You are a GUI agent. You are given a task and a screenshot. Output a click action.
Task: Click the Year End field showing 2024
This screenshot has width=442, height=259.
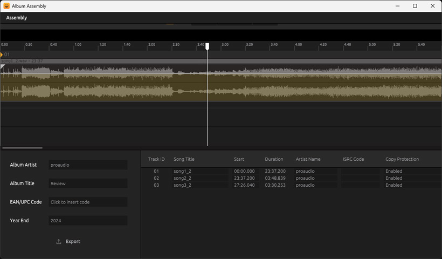tap(88, 221)
